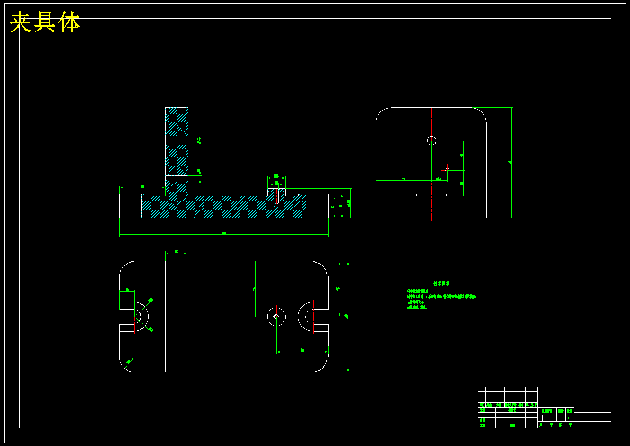This screenshot has height=446, width=630.
Task: Click the round boss hole in the plan view
Action: (x=277, y=317)
